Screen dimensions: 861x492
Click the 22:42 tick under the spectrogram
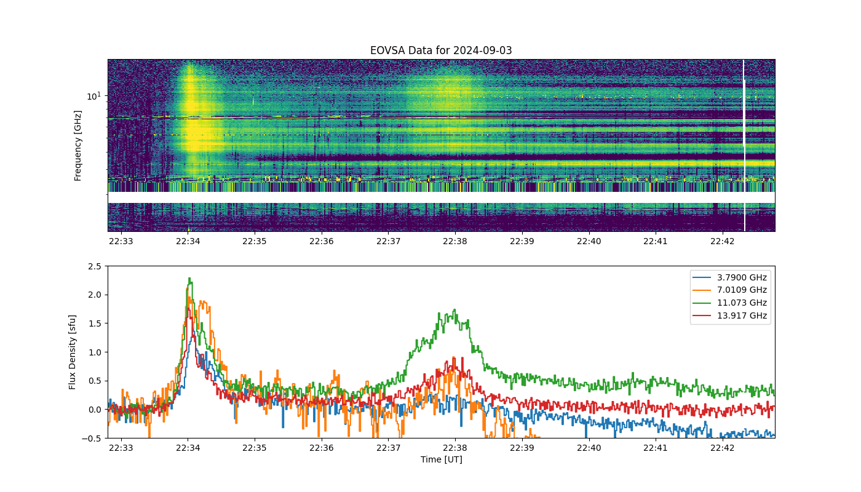723,241
